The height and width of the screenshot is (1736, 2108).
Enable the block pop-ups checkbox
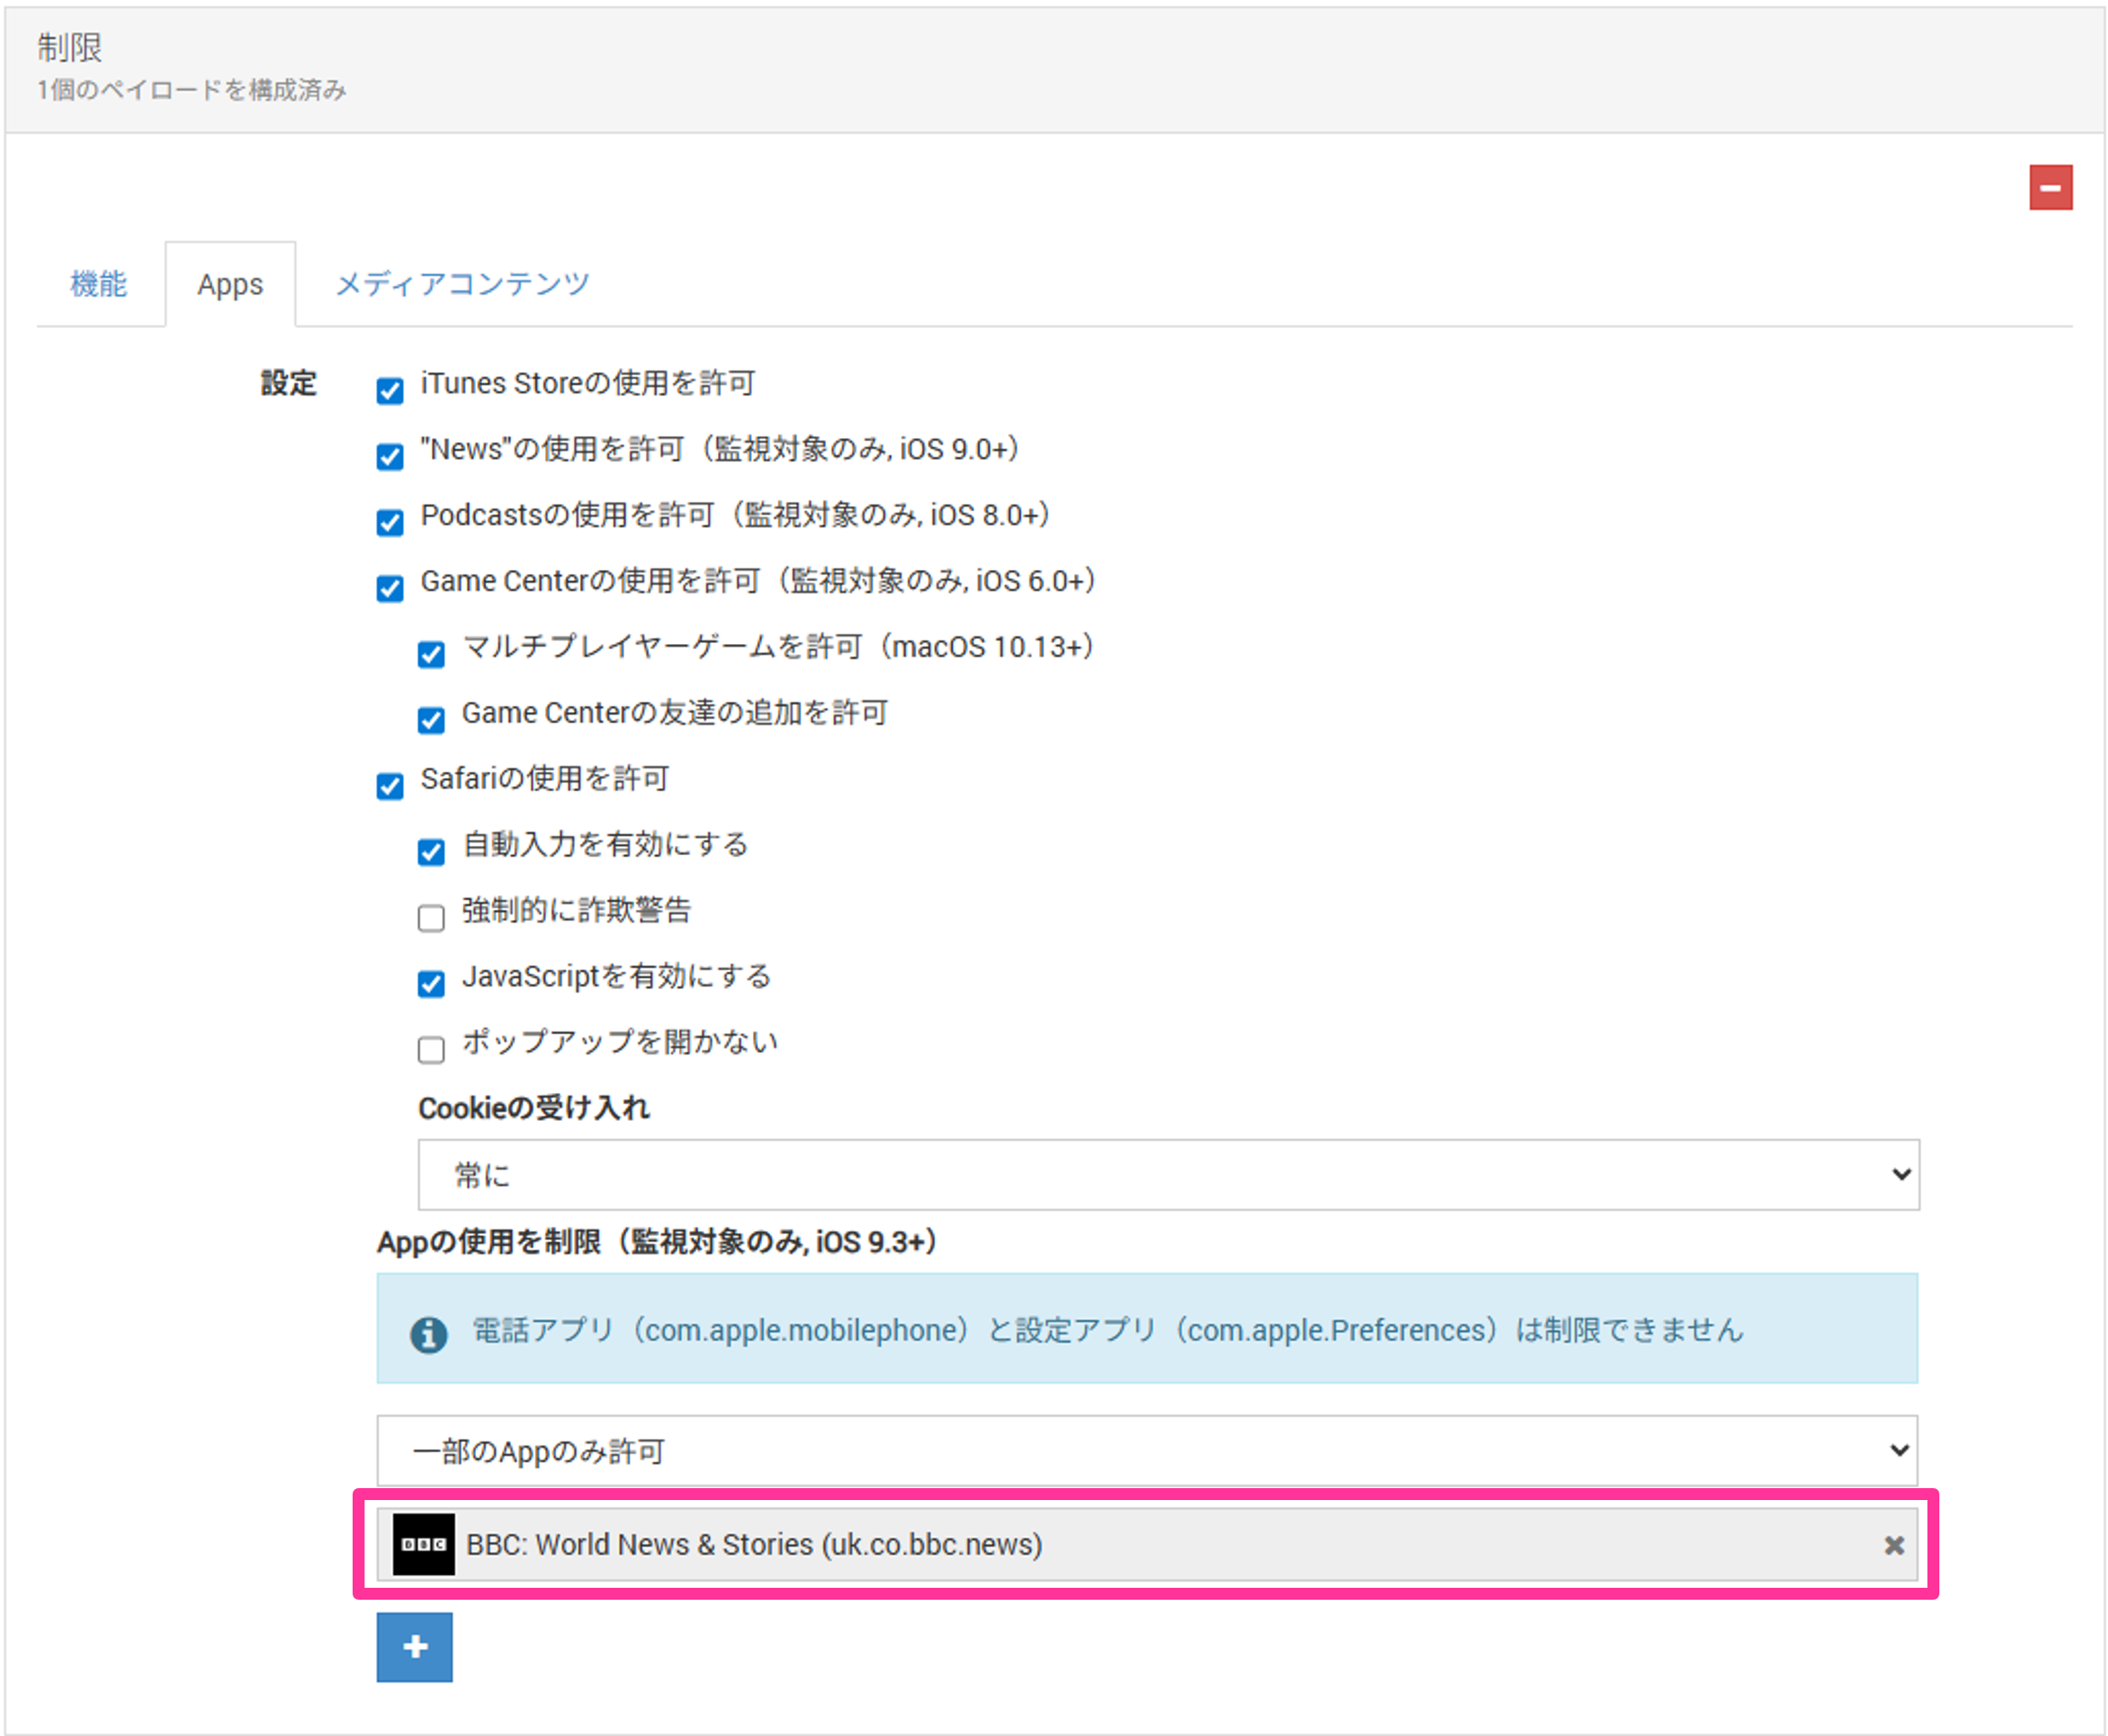point(431,1050)
